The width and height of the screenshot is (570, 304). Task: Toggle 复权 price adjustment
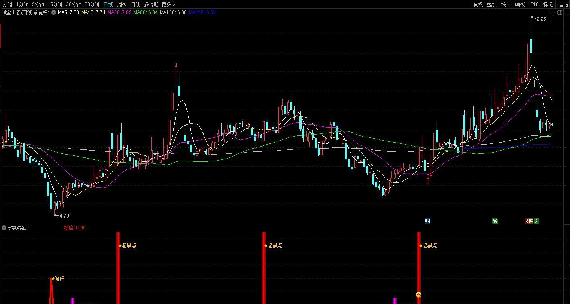tap(478, 4)
